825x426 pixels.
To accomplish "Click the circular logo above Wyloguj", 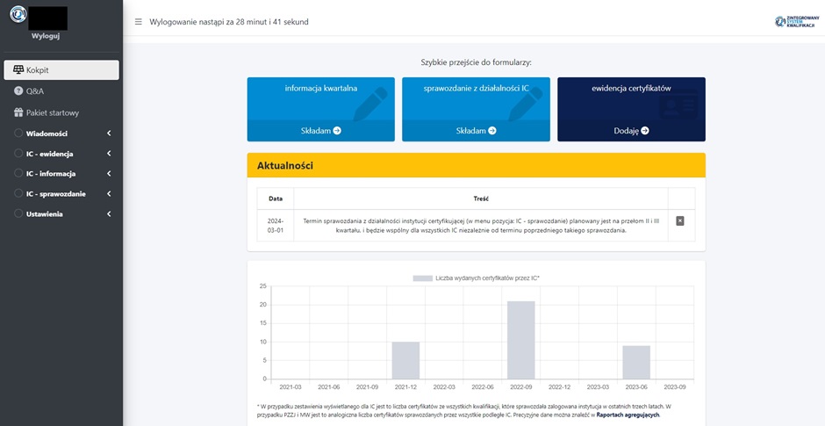I will 18,15.
